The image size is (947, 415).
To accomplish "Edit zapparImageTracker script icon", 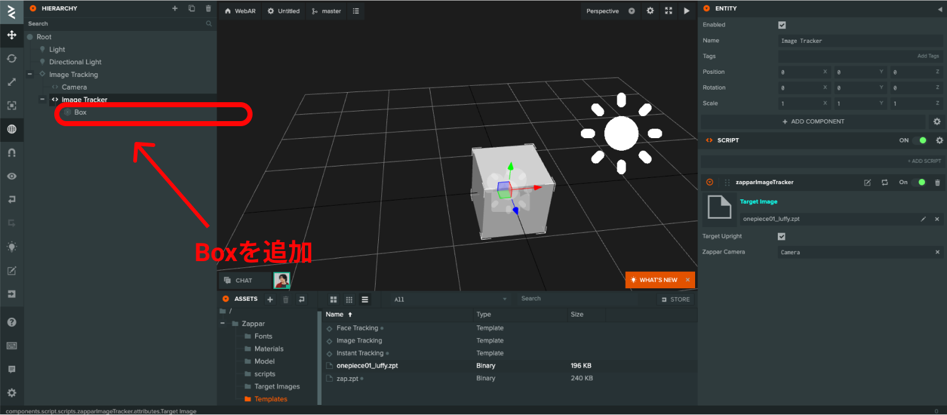I will pos(867,182).
